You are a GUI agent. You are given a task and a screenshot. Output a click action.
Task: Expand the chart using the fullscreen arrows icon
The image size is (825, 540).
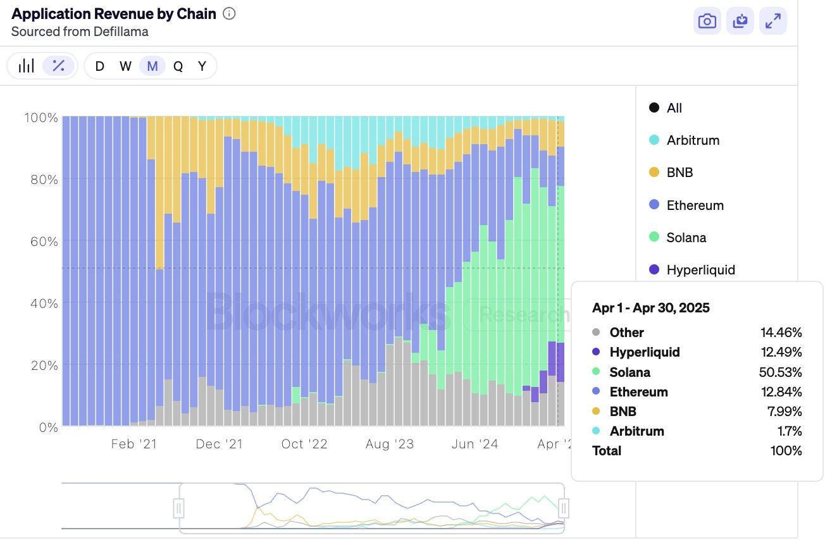(772, 21)
